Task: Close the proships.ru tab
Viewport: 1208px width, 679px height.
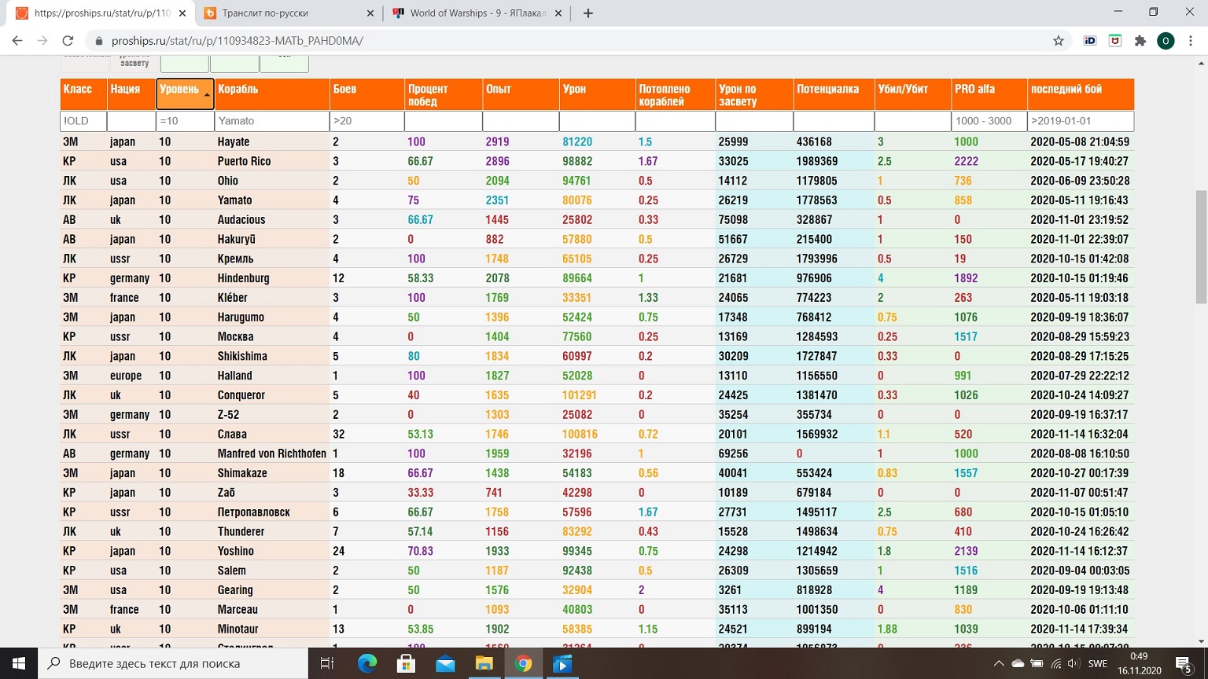Action: click(182, 13)
